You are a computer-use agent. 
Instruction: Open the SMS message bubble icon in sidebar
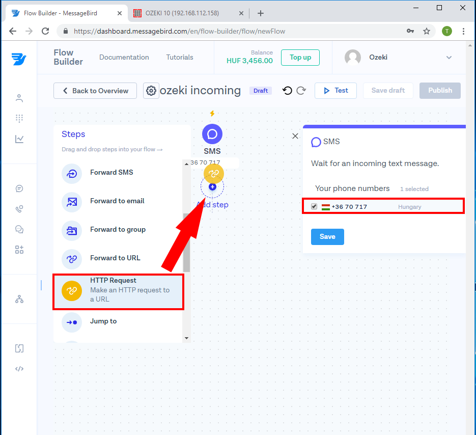coord(19,188)
